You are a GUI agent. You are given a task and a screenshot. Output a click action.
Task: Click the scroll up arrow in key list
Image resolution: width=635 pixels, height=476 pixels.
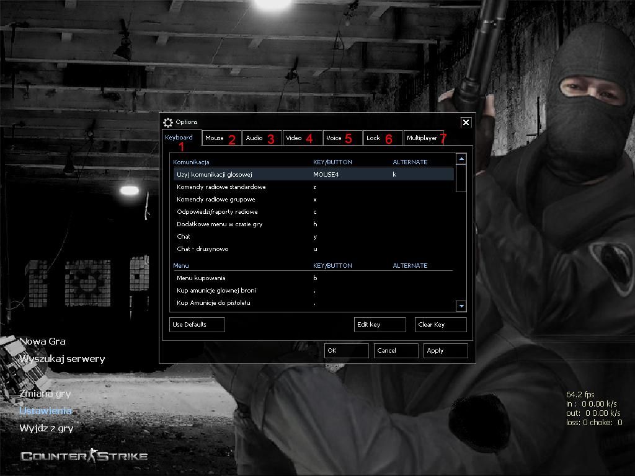[x=461, y=159]
